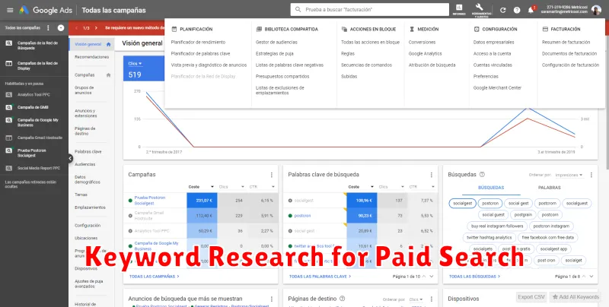
Task: Open Herramientas y ajustes wrench icon
Action: point(481,10)
